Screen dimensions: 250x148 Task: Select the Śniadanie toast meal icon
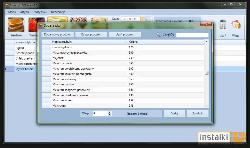click(16, 25)
